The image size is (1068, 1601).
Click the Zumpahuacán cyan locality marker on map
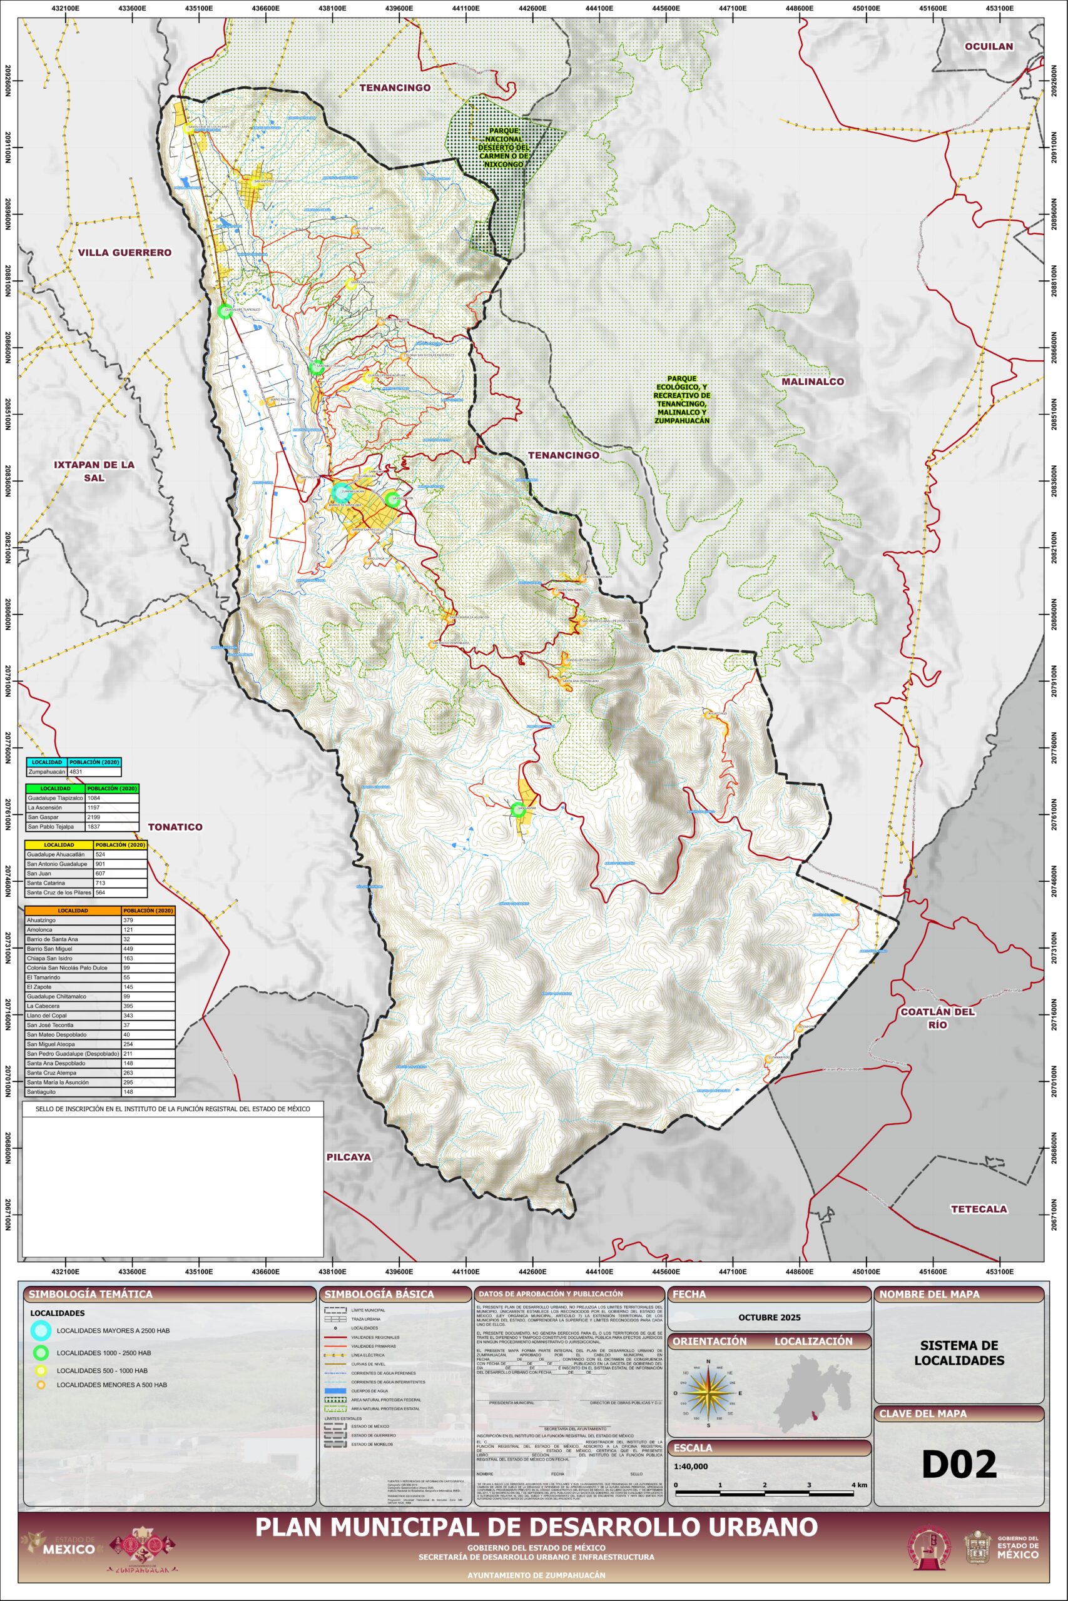(342, 491)
